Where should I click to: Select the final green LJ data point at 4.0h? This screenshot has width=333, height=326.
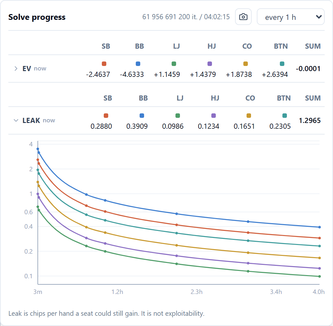[320, 276]
